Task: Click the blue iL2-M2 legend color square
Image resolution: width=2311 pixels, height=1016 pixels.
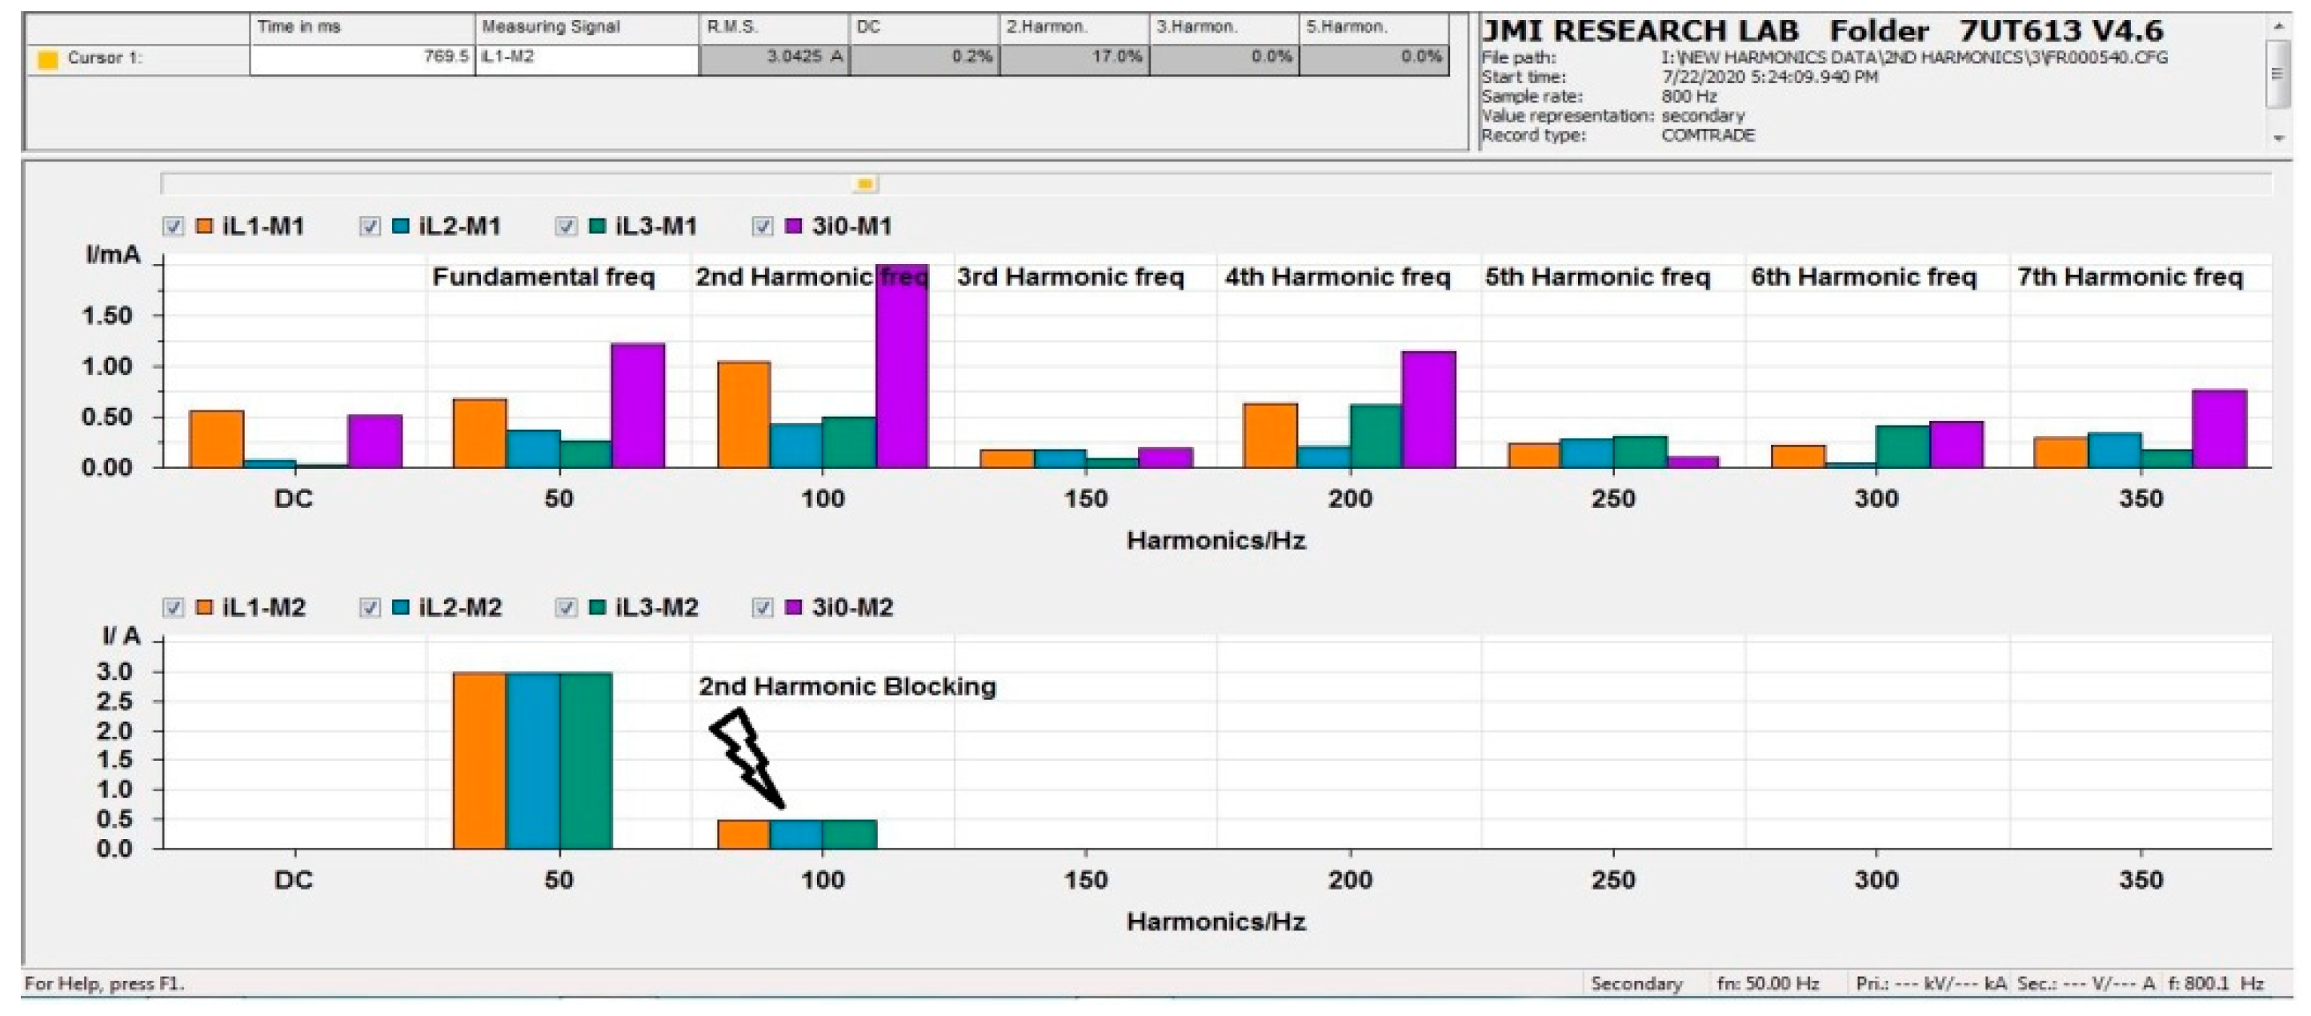Action: point(401,607)
